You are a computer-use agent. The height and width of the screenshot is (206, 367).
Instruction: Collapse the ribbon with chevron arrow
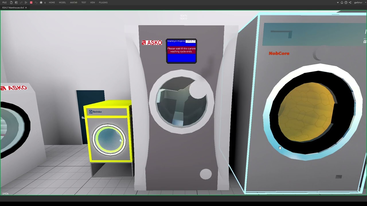click(338, 3)
